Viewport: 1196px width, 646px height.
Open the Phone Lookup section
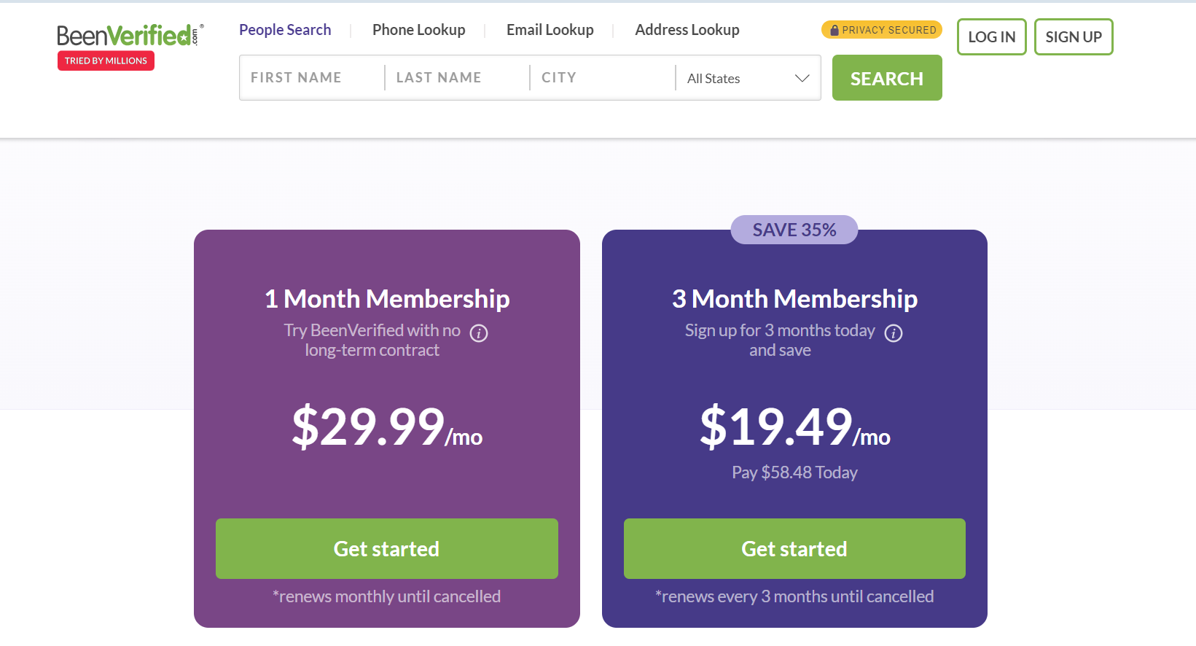[x=418, y=29]
